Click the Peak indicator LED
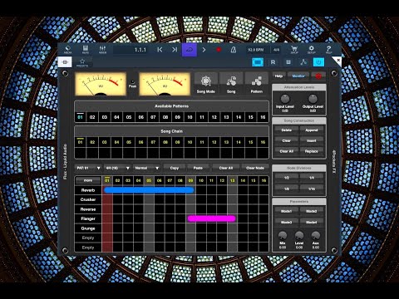 pyautogui.click(x=132, y=81)
